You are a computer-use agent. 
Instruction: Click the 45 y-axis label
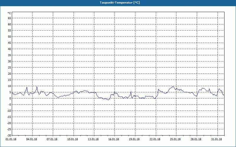(9, 43)
